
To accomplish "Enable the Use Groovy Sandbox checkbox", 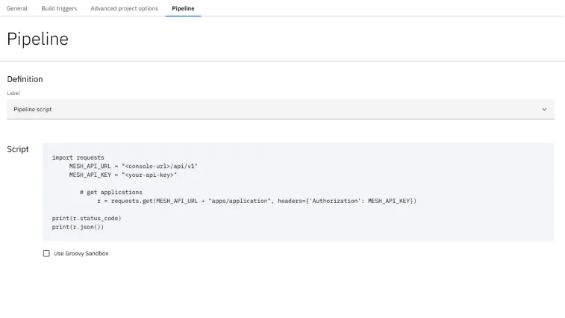I will click(x=46, y=254).
